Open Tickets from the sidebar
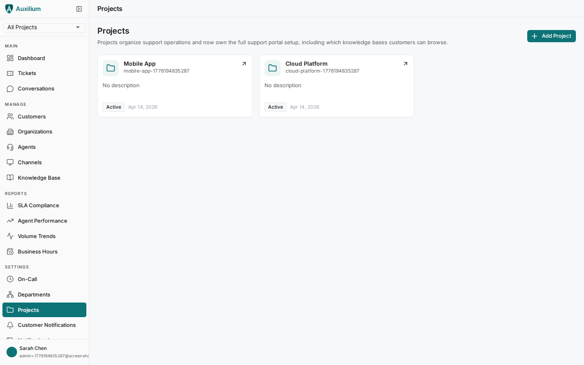 click(10, 73)
